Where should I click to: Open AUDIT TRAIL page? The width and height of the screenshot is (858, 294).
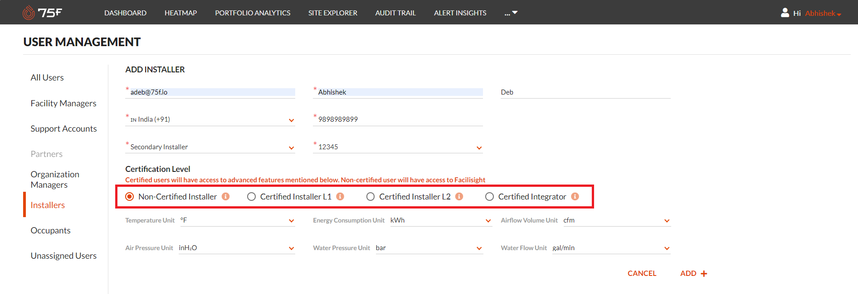(395, 13)
